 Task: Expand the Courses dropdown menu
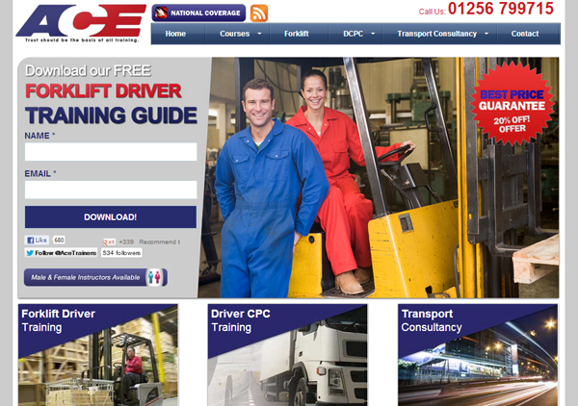point(239,34)
